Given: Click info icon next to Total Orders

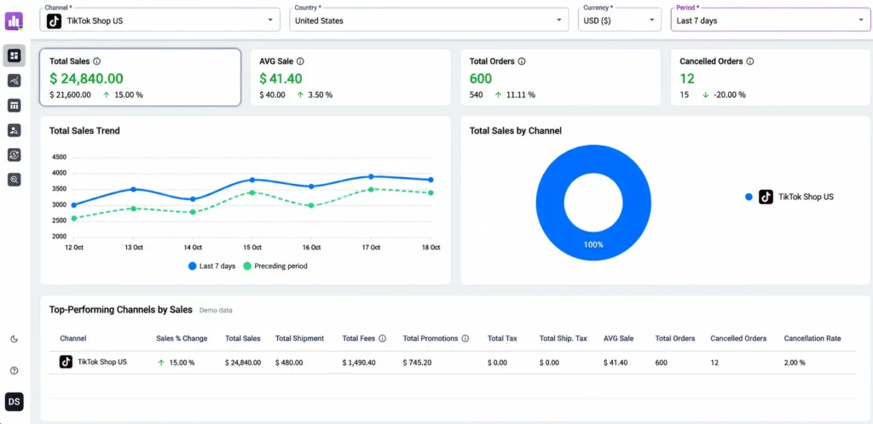Looking at the screenshot, I should pyautogui.click(x=522, y=61).
